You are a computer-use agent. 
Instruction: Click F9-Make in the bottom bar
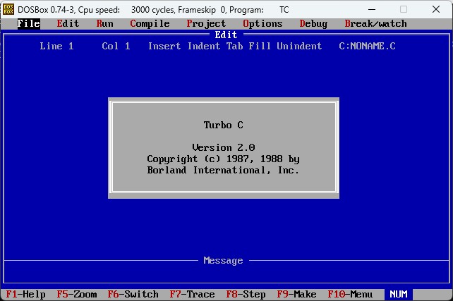(296, 295)
